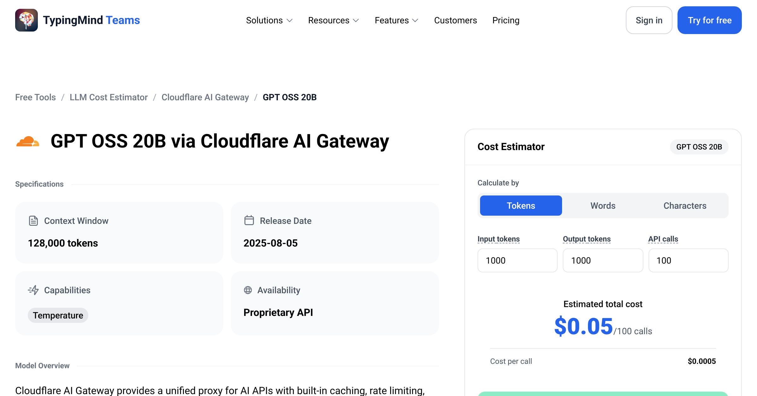Expand the Resources menu

point(334,20)
